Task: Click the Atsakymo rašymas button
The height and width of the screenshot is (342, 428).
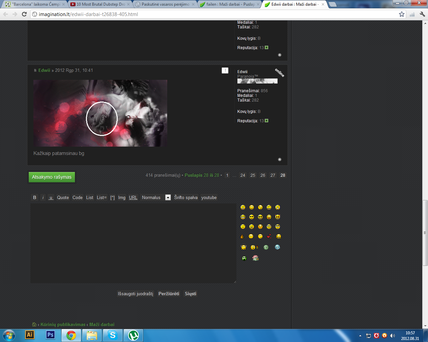Action: 52,177
